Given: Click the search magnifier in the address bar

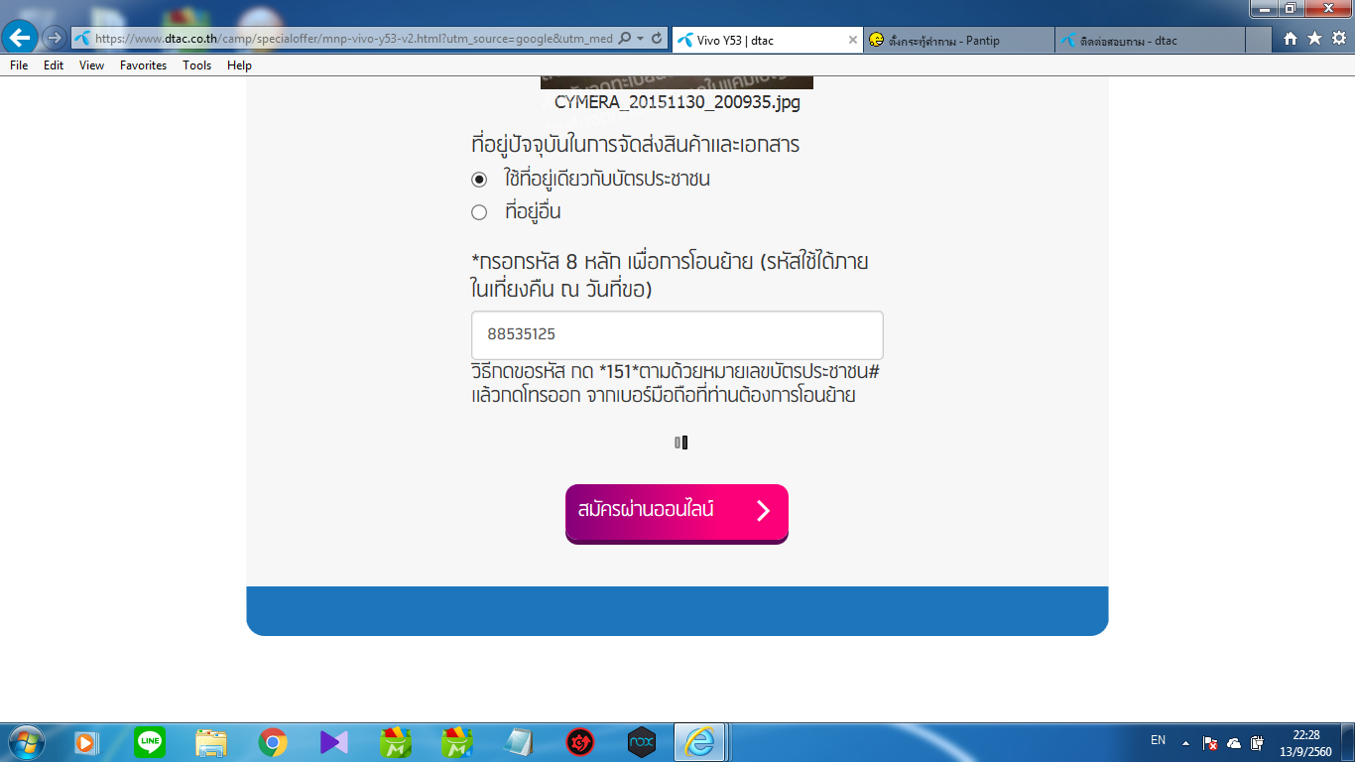Looking at the screenshot, I should [x=625, y=39].
